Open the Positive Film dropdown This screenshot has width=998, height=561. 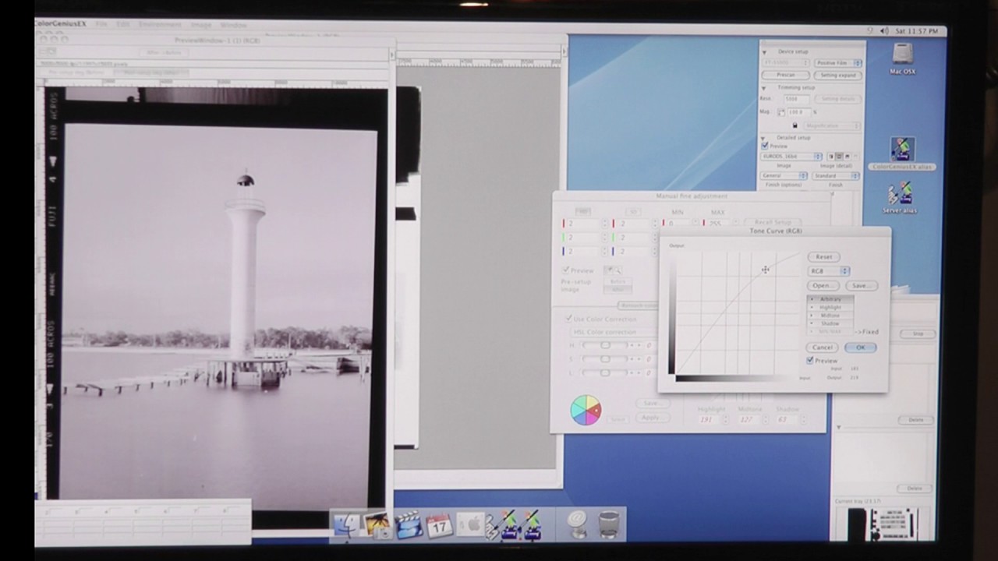pos(837,62)
